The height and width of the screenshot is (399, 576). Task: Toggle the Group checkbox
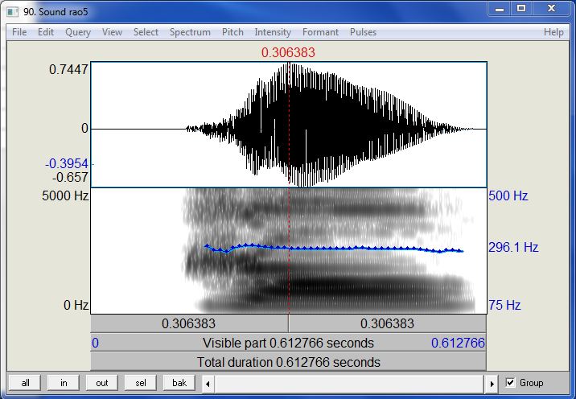[x=510, y=383]
